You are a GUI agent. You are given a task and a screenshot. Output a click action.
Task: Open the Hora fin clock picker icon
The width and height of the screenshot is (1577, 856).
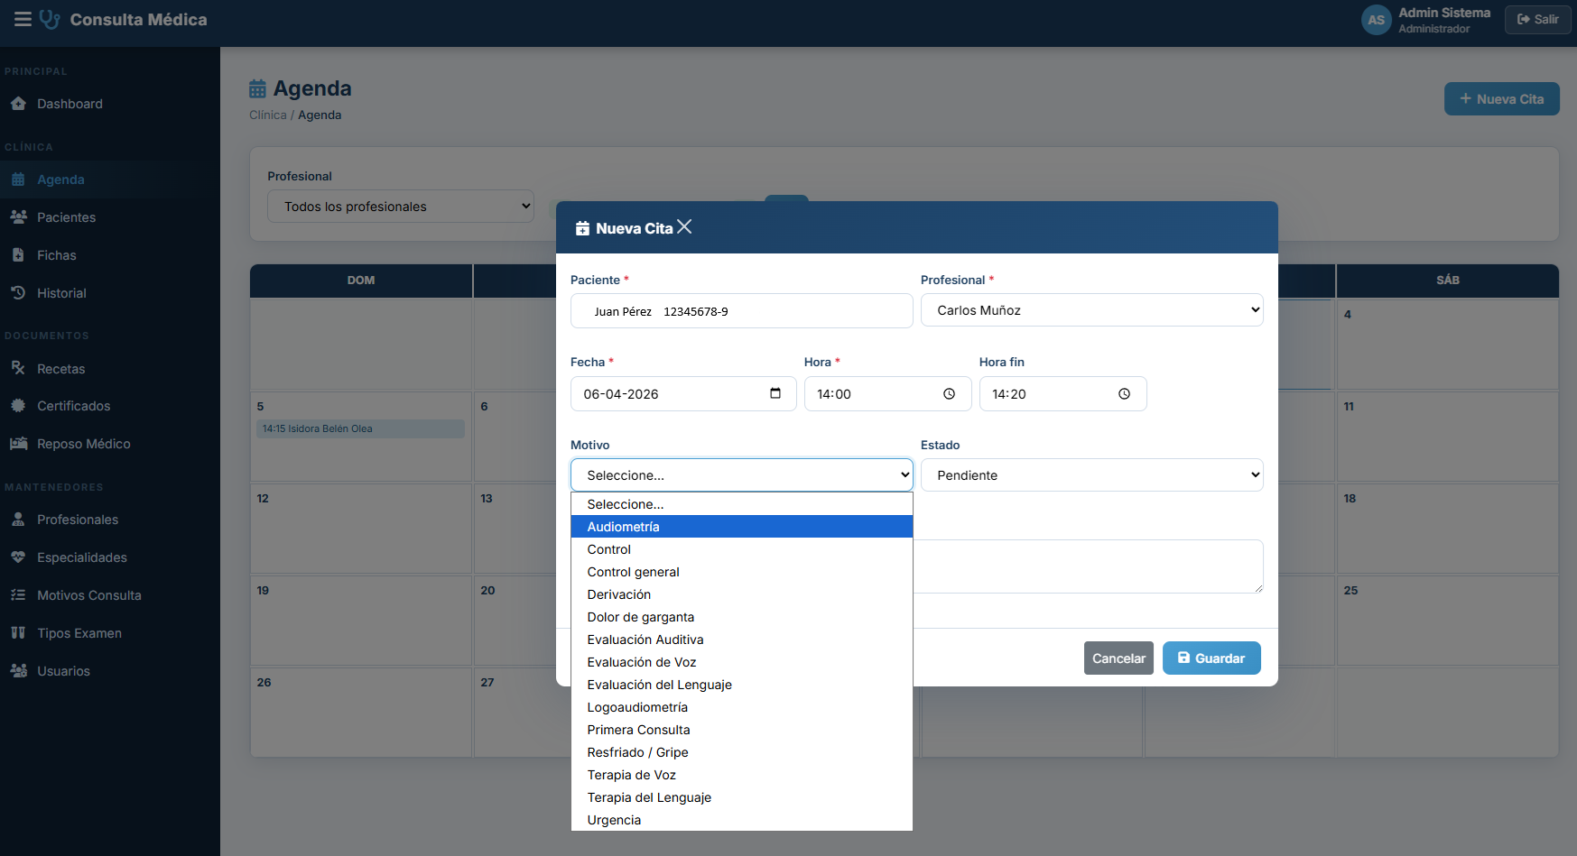tap(1125, 394)
